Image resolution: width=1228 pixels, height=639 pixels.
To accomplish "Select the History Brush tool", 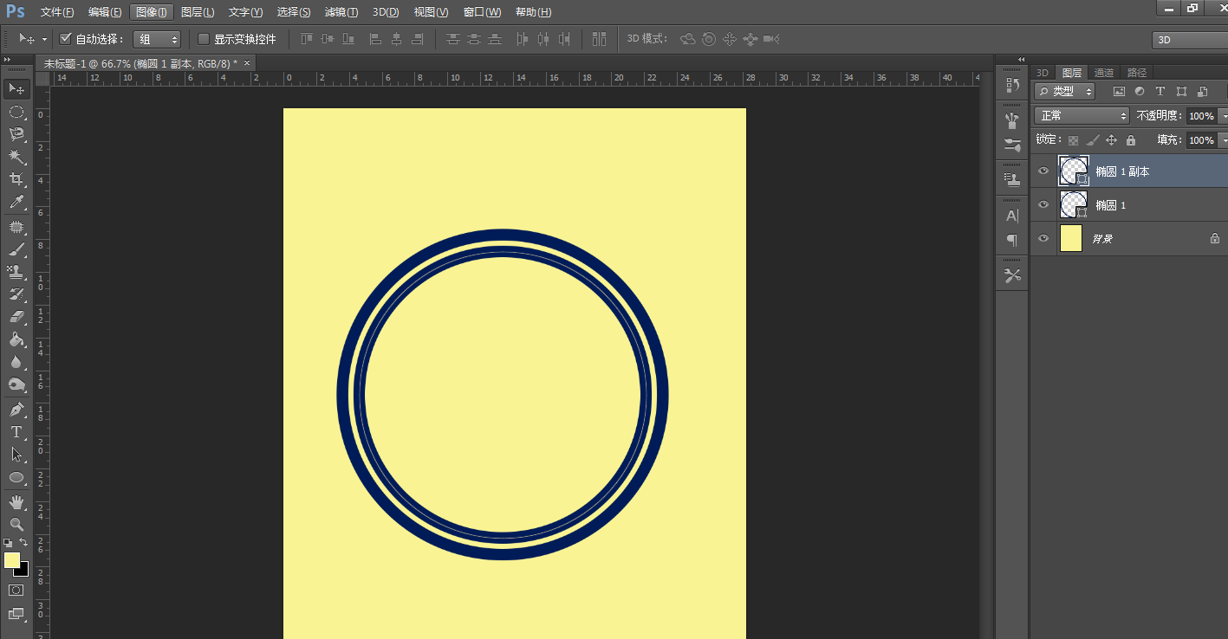I will pyautogui.click(x=16, y=294).
